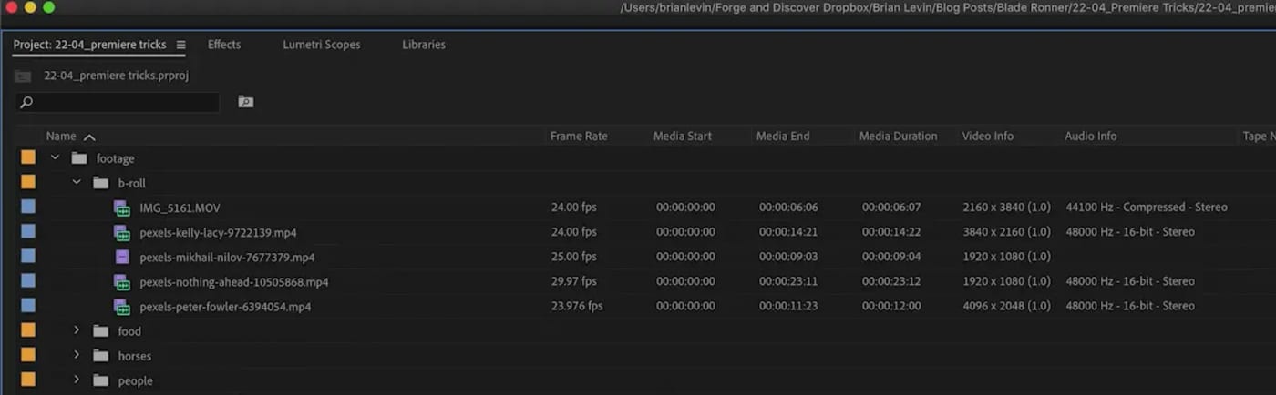This screenshot has height=395, width=1276.
Task: Click the horses bin folder icon
Action: (x=101, y=356)
